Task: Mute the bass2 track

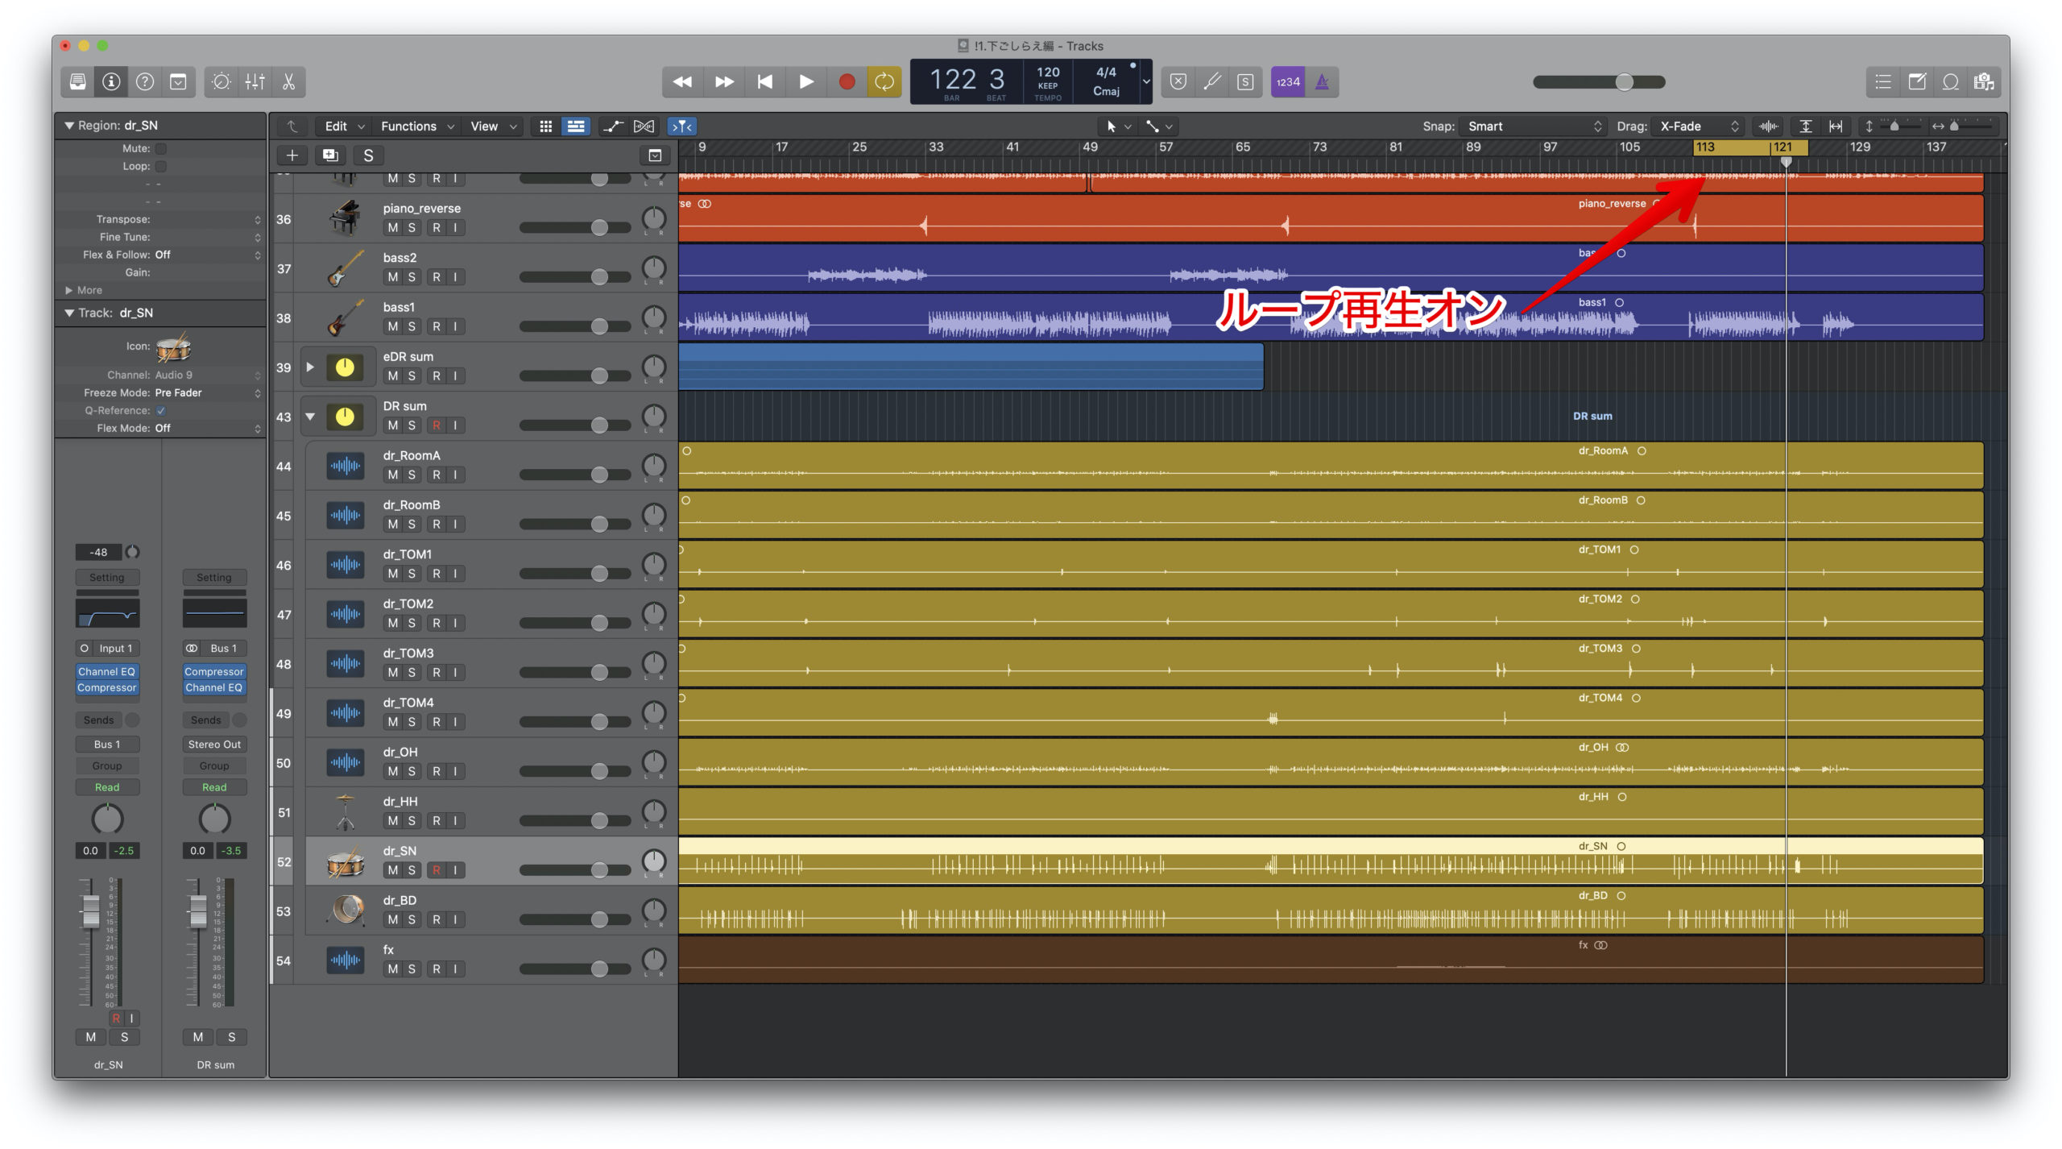Action: tap(392, 277)
